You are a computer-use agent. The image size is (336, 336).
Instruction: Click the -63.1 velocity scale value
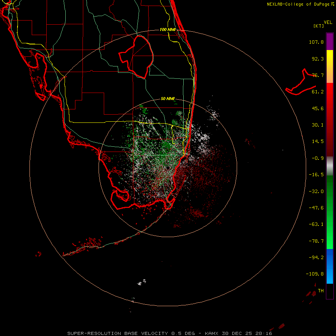click(x=316, y=224)
